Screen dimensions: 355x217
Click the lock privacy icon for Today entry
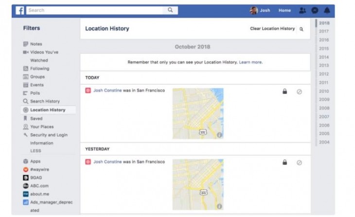click(x=285, y=91)
